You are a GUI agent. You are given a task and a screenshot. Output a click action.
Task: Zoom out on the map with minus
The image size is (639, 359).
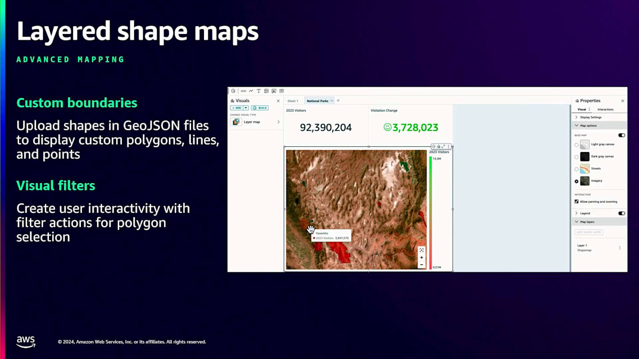[422, 264]
